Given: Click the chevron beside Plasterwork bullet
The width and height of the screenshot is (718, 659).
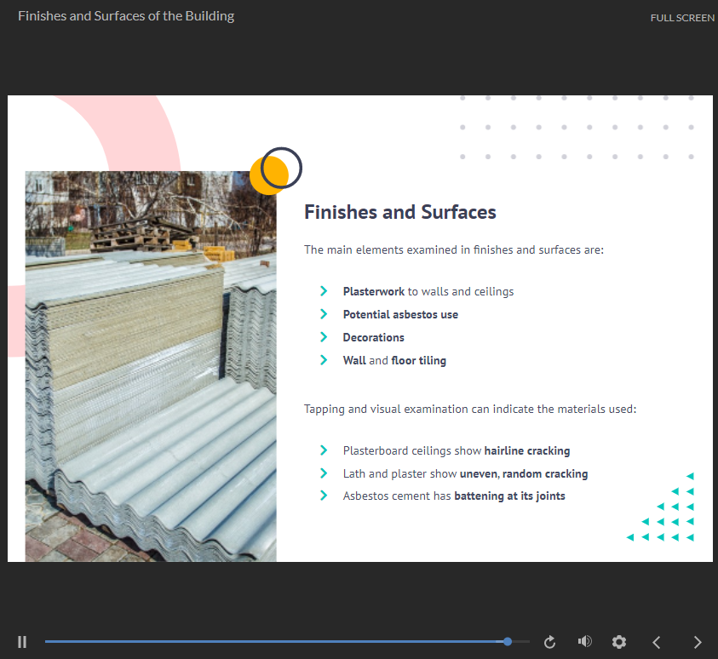Looking at the screenshot, I should coord(324,291).
